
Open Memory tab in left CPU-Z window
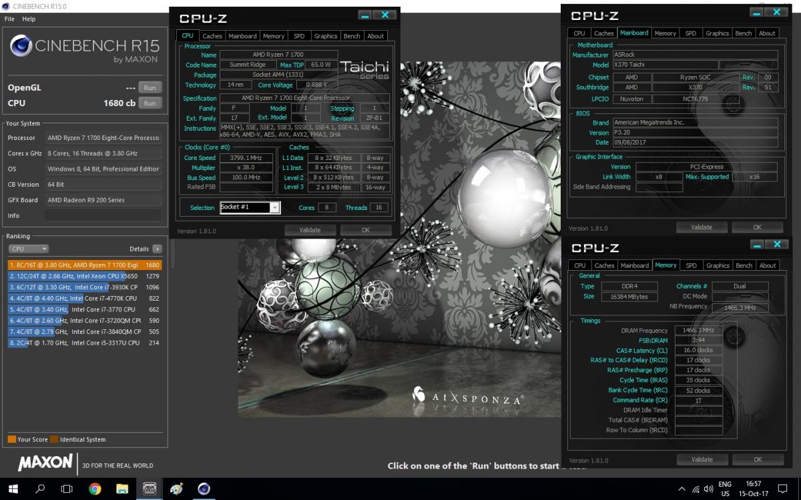[x=274, y=36]
